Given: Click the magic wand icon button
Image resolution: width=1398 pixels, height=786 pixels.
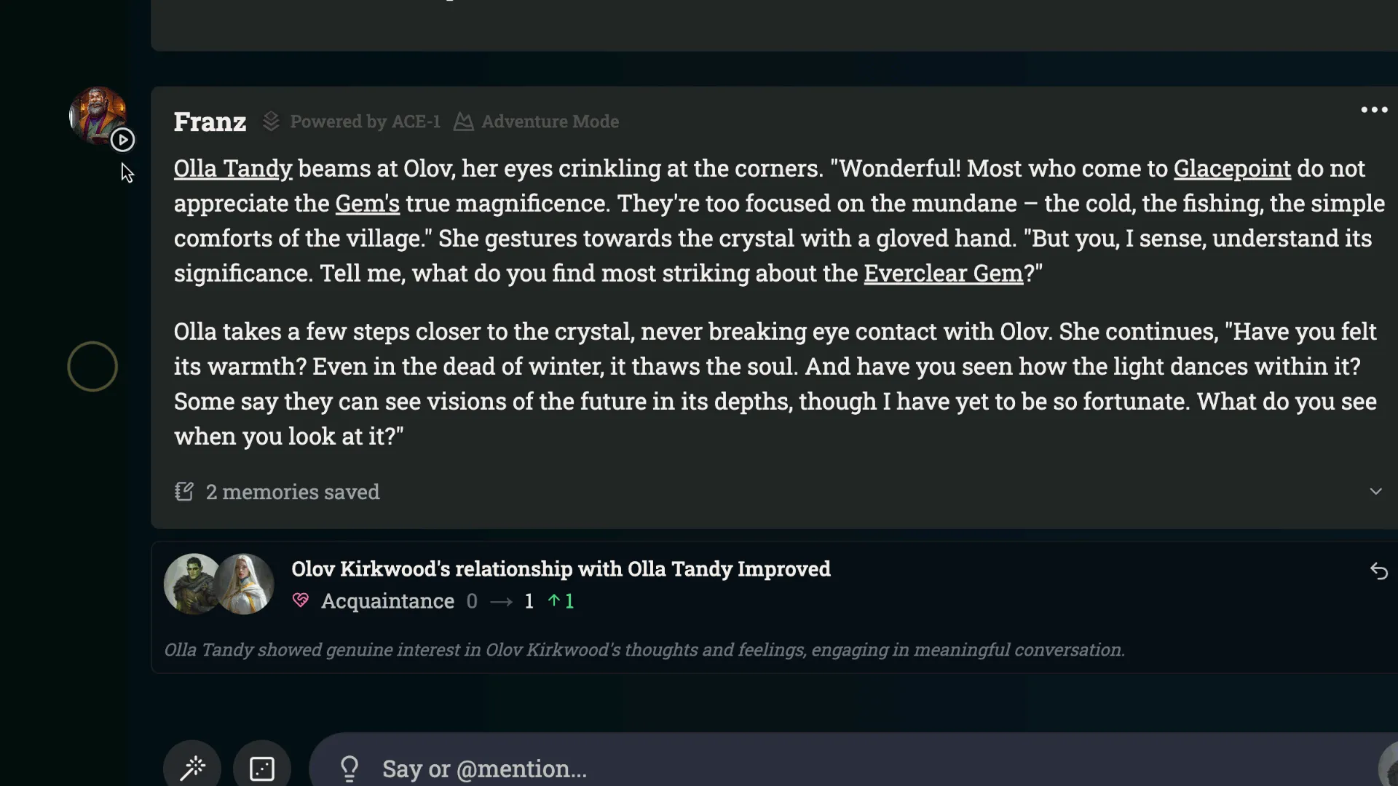Looking at the screenshot, I should pyautogui.click(x=192, y=769).
